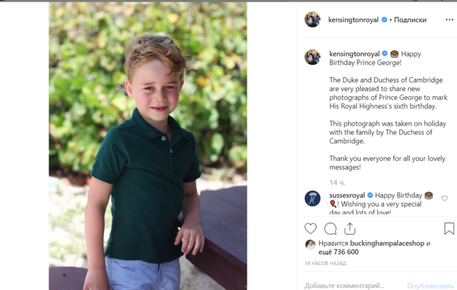Image resolution: width=457 pixels, height=290 pixels.
Task: Save post with bookmark icon
Action: [x=449, y=228]
